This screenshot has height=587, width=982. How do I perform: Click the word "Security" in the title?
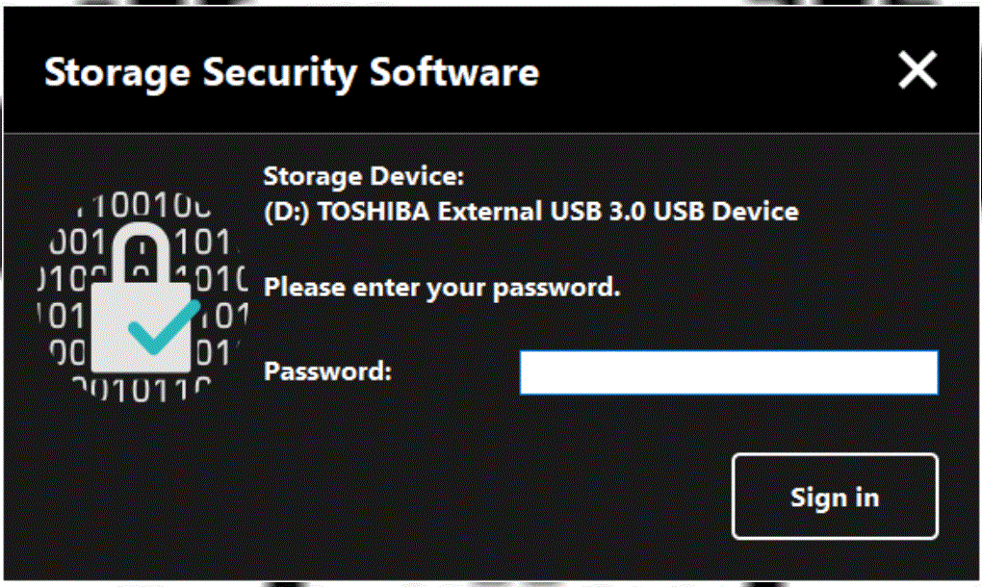point(264,73)
